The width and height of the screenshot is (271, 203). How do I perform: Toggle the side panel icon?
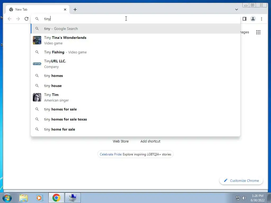(244, 19)
